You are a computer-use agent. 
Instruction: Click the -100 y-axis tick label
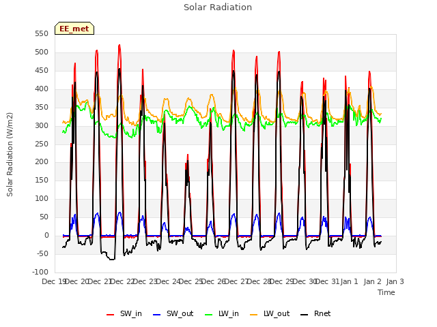(x=40, y=272)
